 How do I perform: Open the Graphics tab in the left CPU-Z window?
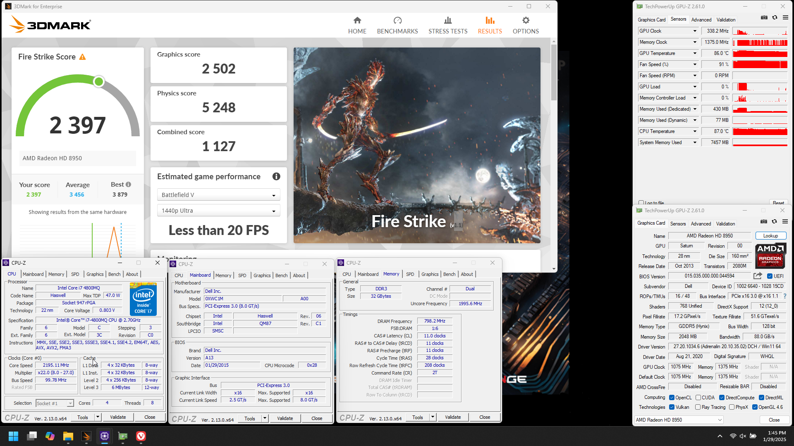[95, 274]
